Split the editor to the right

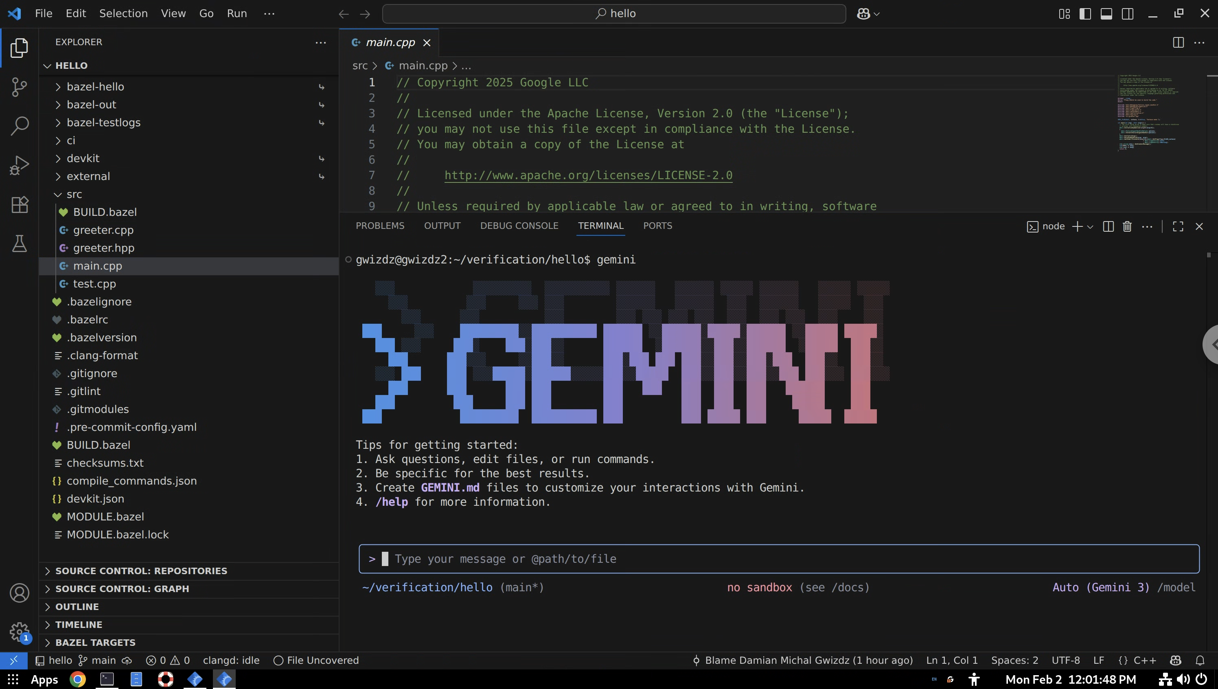point(1178,43)
